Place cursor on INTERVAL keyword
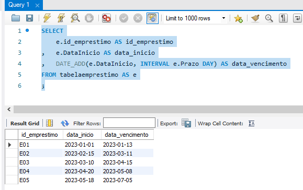Image resolution: width=303 pixels, height=190 pixels. point(155,64)
